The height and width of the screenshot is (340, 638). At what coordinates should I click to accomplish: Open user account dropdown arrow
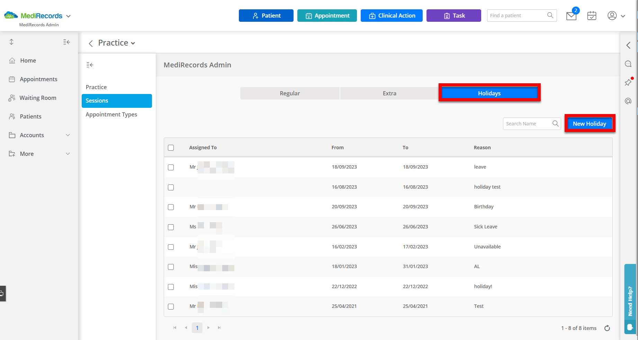[623, 16]
